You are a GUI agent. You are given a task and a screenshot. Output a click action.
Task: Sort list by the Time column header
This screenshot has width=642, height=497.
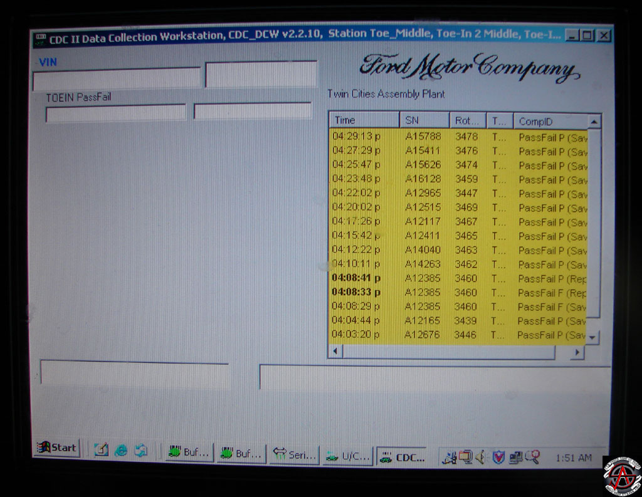pyautogui.click(x=364, y=120)
